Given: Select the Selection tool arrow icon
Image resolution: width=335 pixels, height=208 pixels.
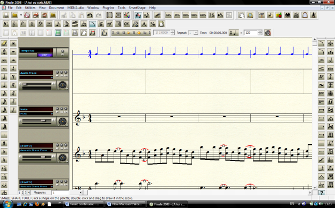Looking at the screenshot, I should [6, 24].
